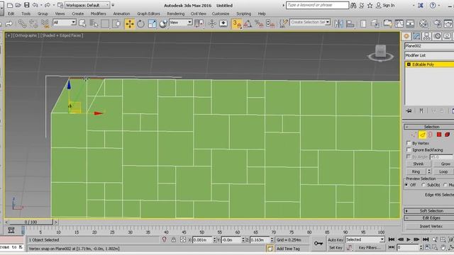Open the selection filter All dropdown
This screenshot has width=454, height=255.
pos(65,23)
